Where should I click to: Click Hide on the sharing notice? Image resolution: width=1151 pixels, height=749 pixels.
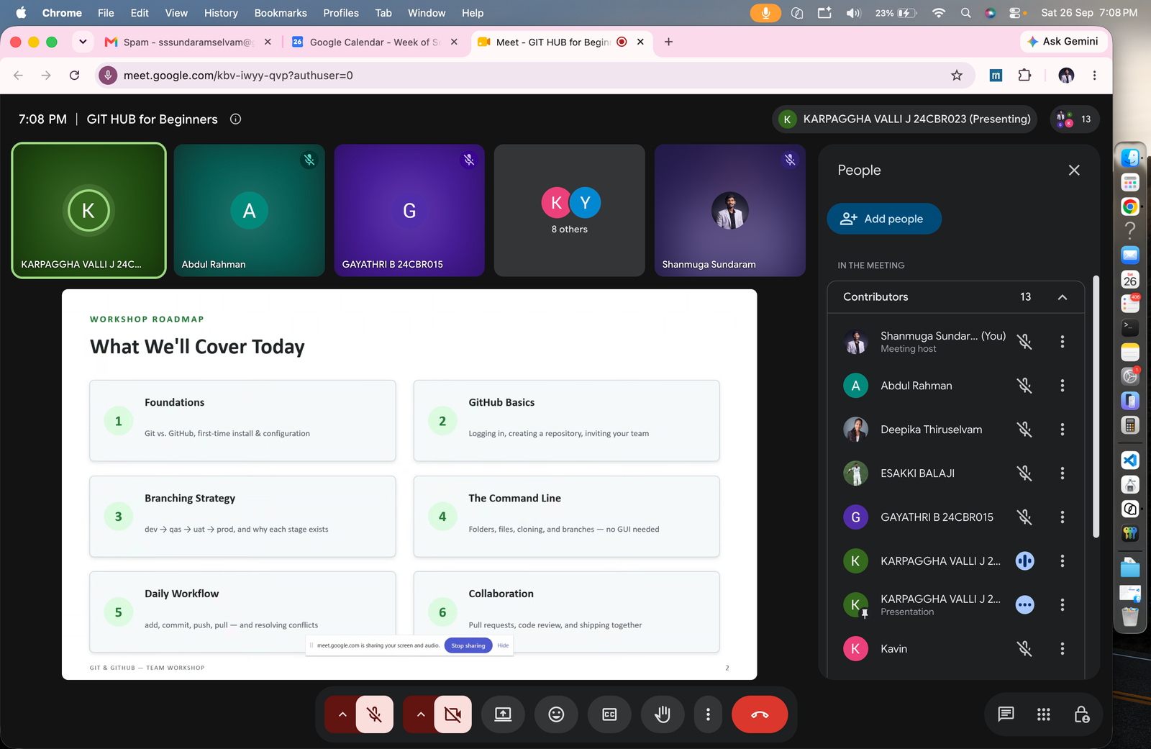click(x=503, y=645)
